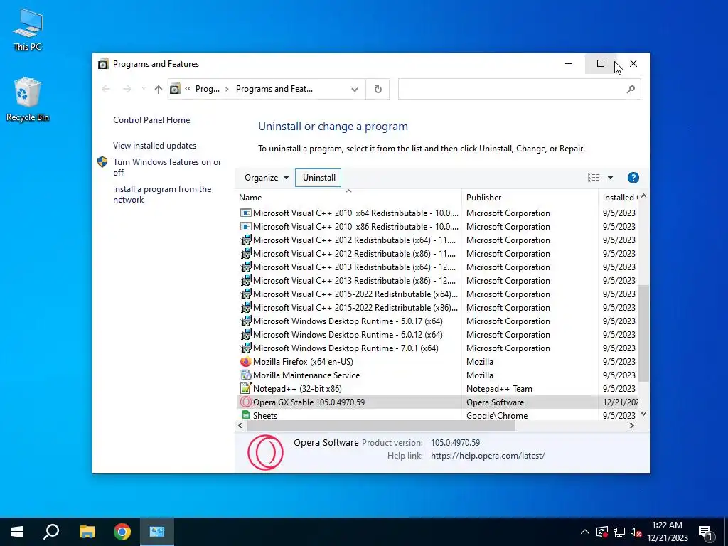Open Control Panel Home link
Screen dimensions: 728x546
pos(151,120)
